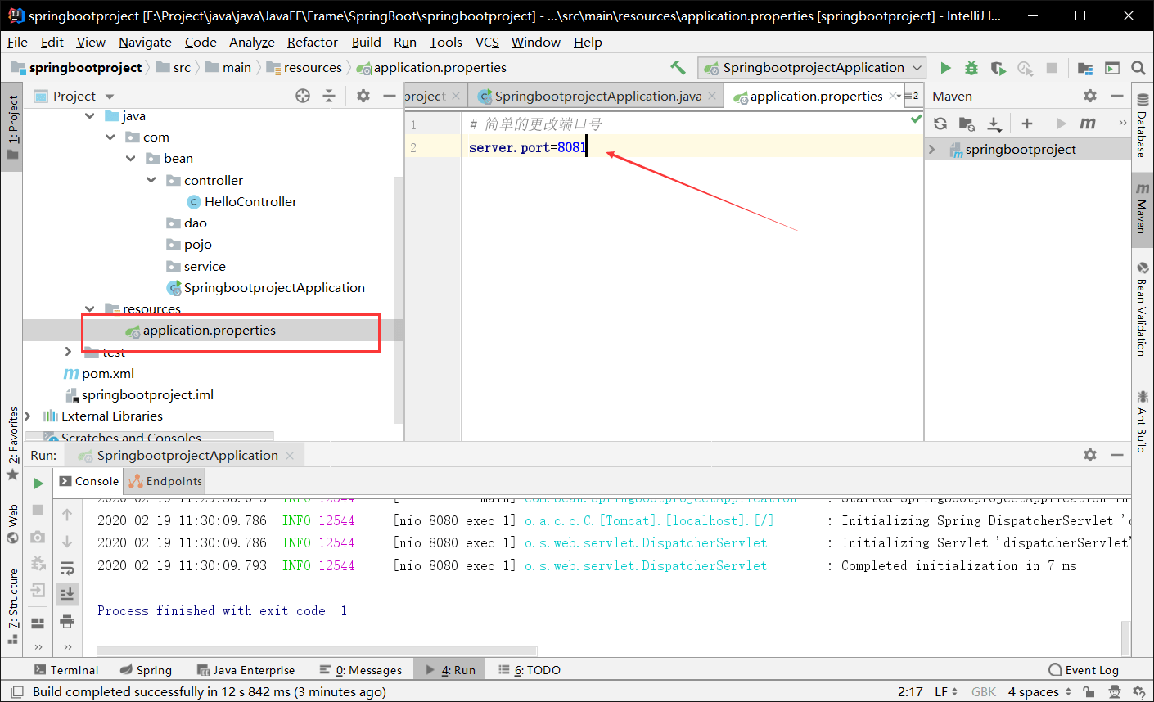Run SpringbootprojectApplication with the green toolbar play icon

(x=945, y=68)
